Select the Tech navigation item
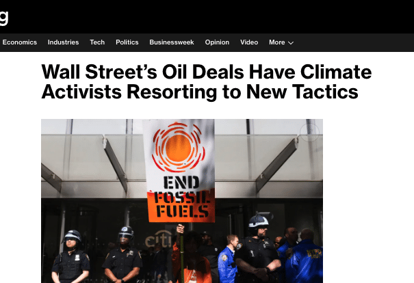 coord(97,42)
